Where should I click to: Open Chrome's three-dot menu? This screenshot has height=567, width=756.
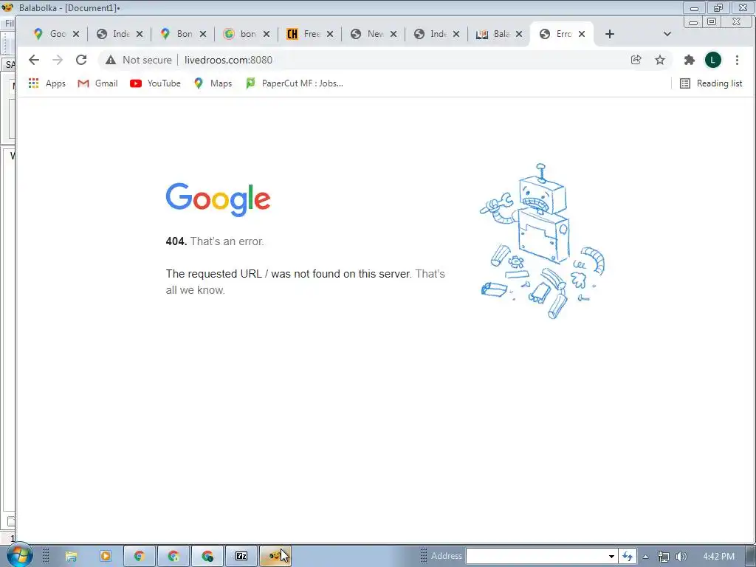pos(737,60)
